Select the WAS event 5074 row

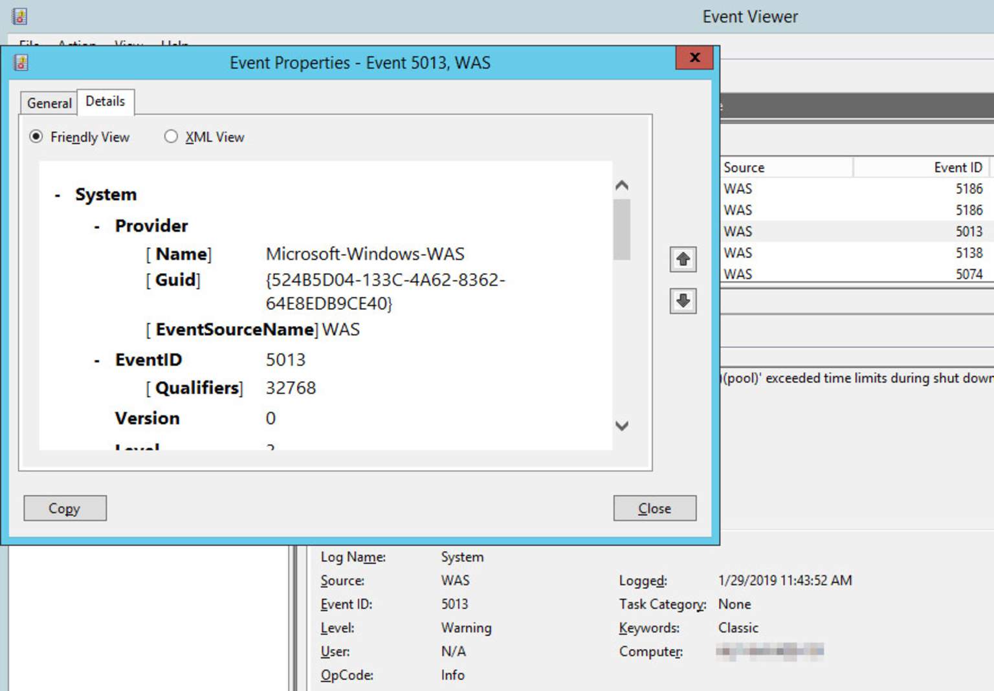click(841, 274)
